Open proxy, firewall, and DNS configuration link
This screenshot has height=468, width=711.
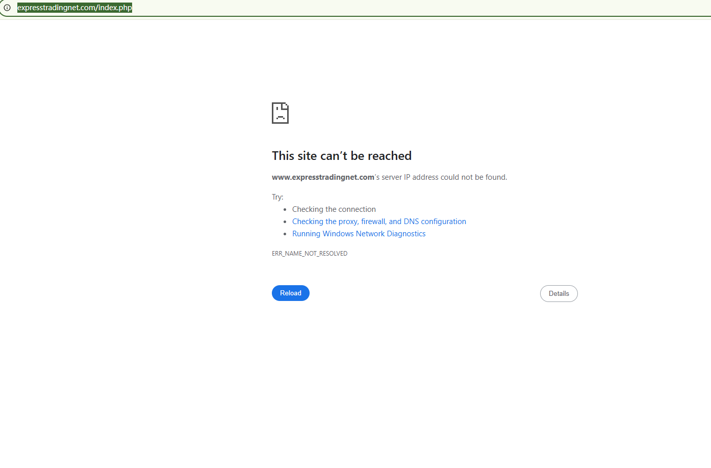pos(379,222)
